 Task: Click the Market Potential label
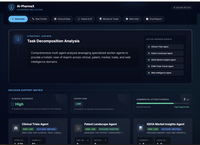143,107
